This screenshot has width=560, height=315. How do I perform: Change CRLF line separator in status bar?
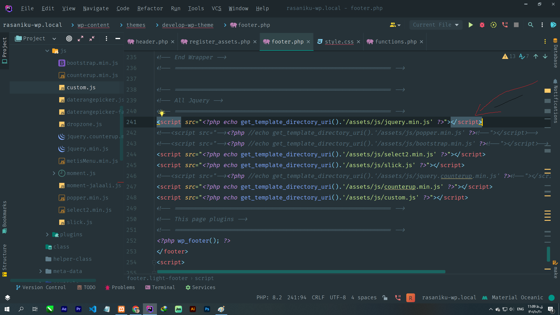pos(318,297)
